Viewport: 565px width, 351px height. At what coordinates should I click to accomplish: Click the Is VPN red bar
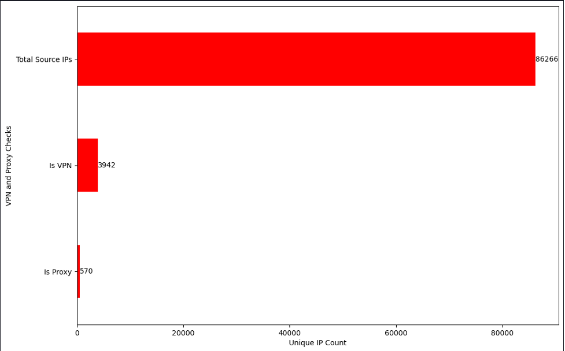point(87,165)
